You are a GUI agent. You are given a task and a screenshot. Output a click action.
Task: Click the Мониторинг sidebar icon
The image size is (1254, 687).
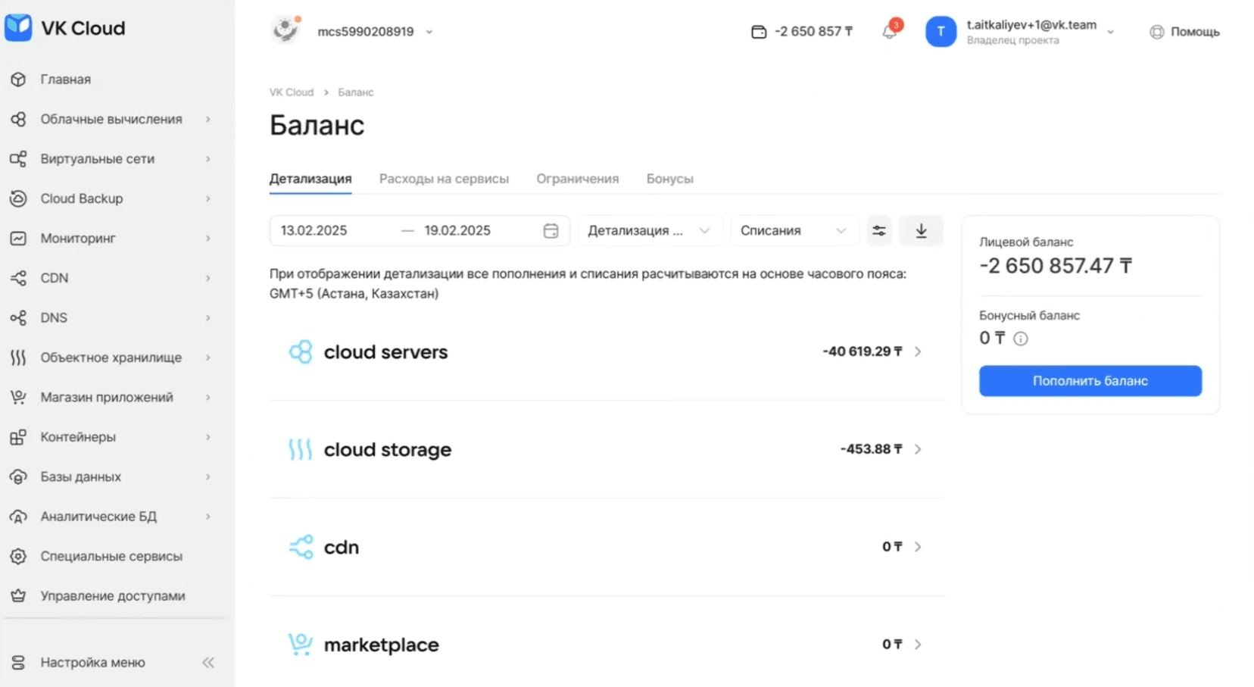pyautogui.click(x=18, y=239)
